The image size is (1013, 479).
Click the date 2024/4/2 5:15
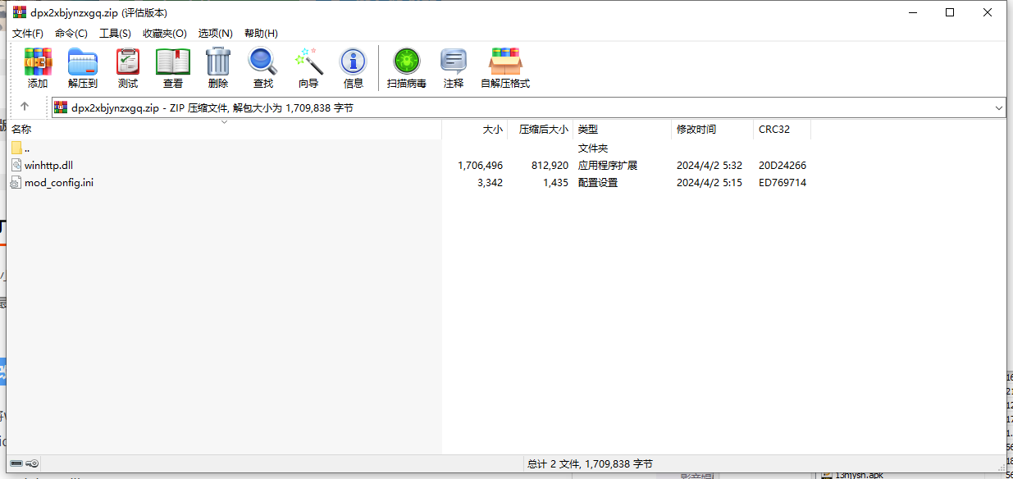[x=710, y=182]
